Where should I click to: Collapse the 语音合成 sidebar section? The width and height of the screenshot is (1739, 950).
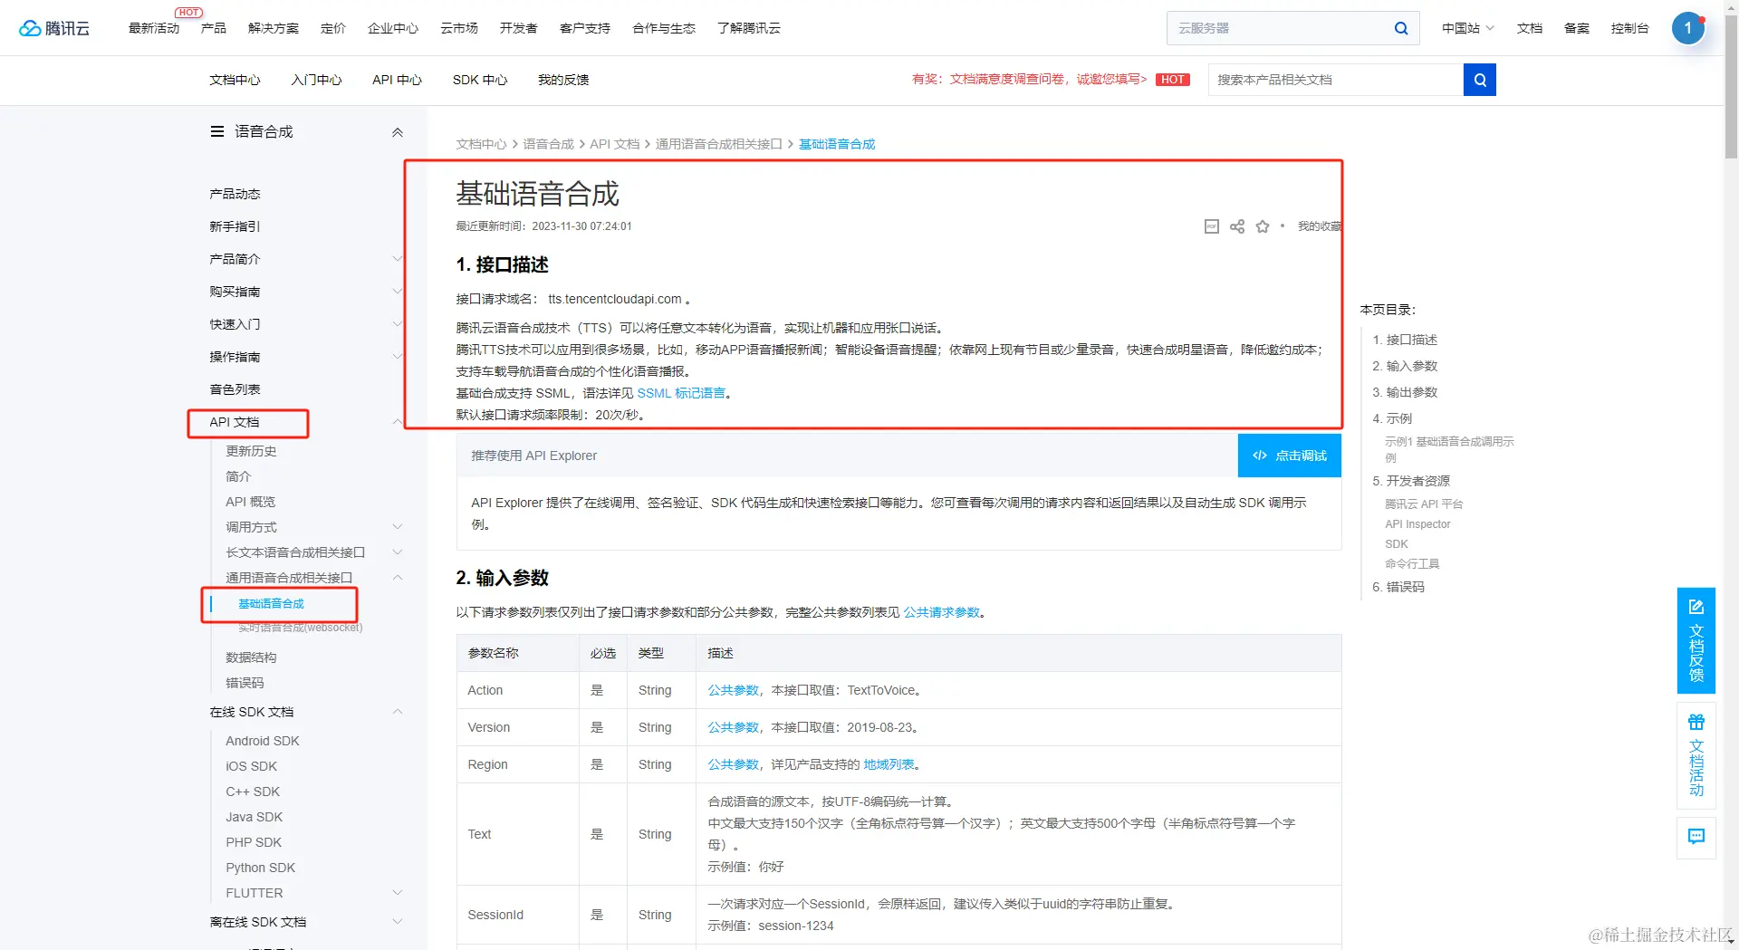pyautogui.click(x=397, y=132)
